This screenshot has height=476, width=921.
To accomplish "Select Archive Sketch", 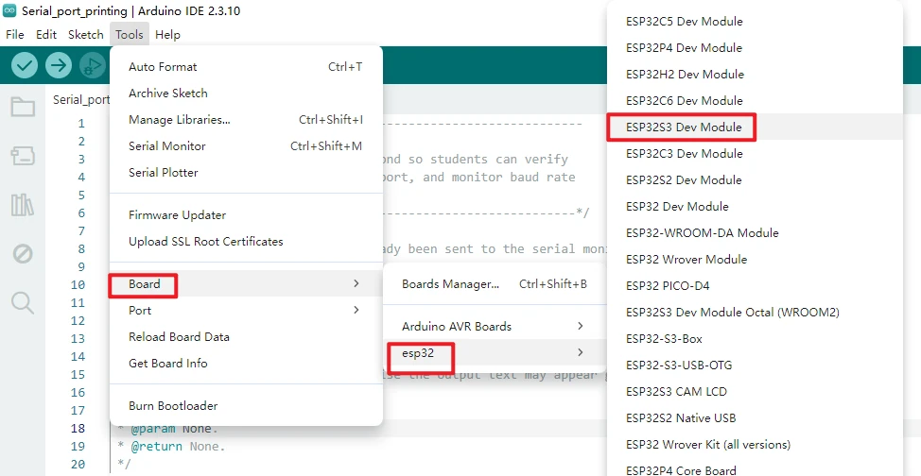I will pos(246,93).
